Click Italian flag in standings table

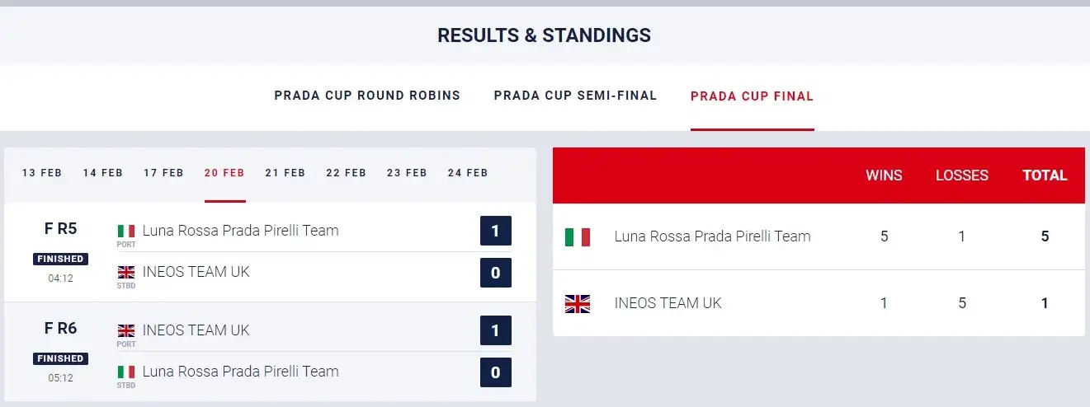(x=578, y=237)
